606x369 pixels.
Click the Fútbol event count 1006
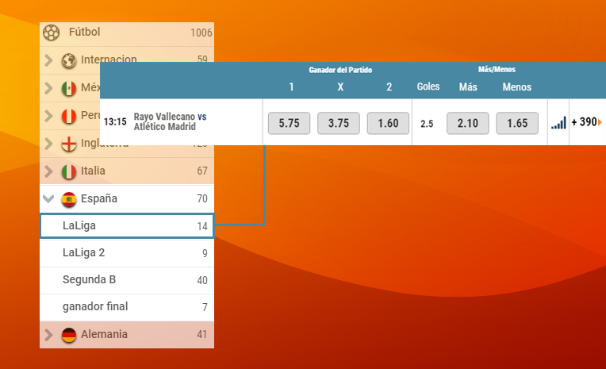(201, 33)
